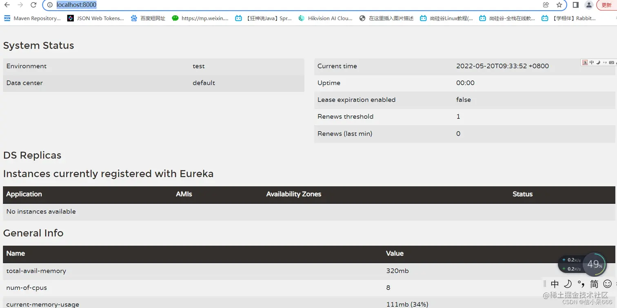
Task: Click the value 111mb (34%)
Action: coord(407,304)
